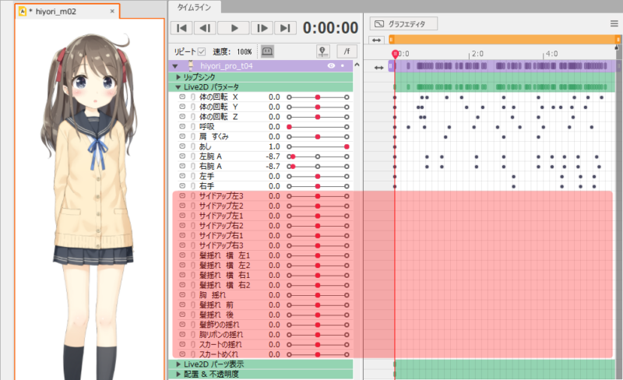
Task: Open the timeline panel hamburger menu
Action: pyautogui.click(x=614, y=24)
